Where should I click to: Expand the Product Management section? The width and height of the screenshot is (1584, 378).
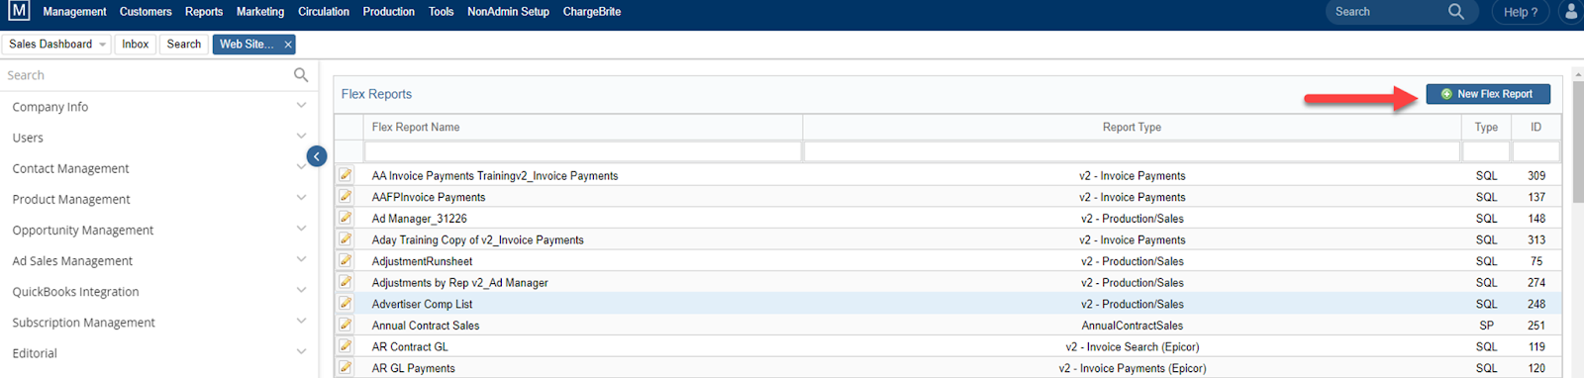[301, 198]
